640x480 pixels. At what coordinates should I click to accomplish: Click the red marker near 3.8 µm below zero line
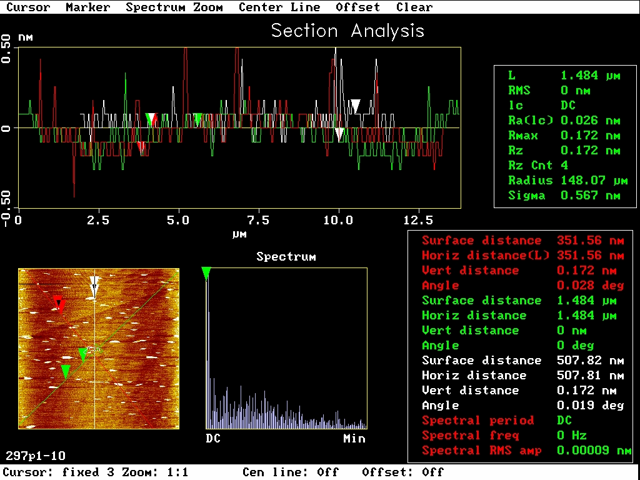(141, 147)
